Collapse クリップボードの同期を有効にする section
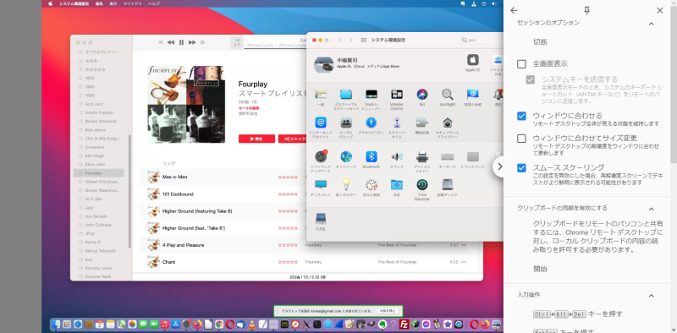Viewport: 677px width, 333px height. (x=651, y=210)
